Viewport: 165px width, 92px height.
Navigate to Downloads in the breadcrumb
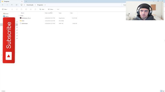pos(30,5)
